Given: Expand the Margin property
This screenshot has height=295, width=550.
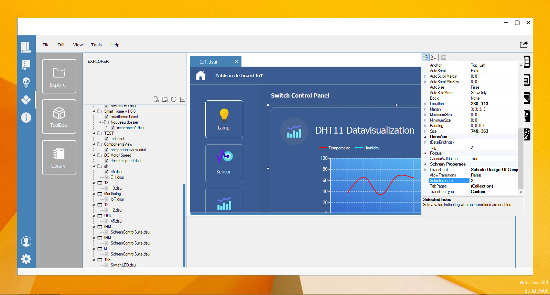Looking at the screenshot, I should pyautogui.click(x=425, y=109).
